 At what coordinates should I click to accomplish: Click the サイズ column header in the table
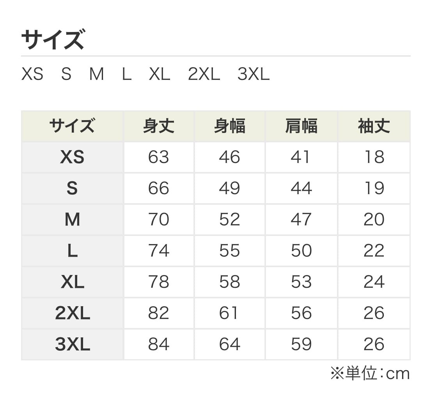[x=72, y=126]
